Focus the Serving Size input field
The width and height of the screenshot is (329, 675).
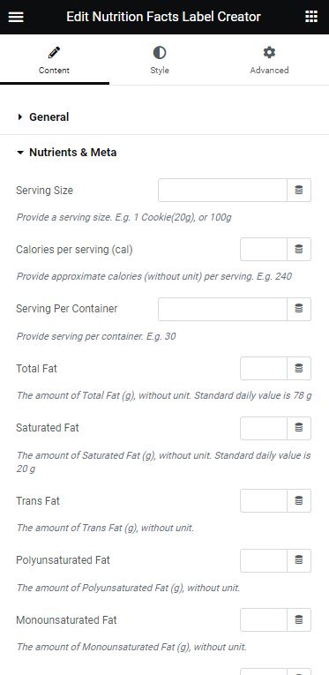coord(222,191)
